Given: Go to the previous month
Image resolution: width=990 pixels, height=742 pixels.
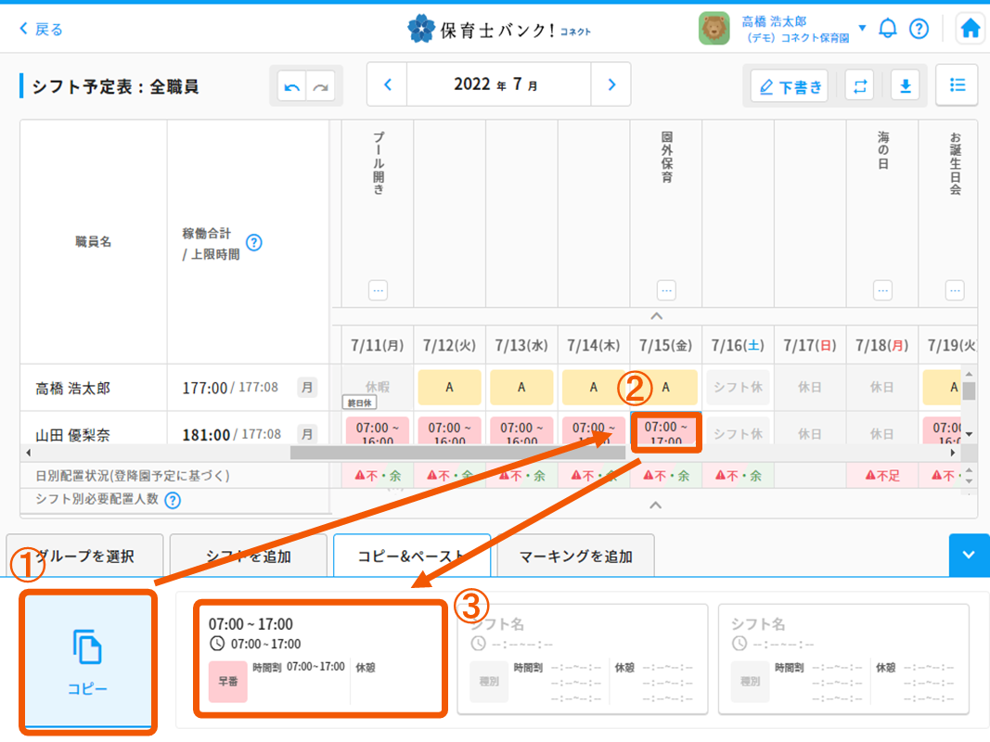Looking at the screenshot, I should pos(388,85).
